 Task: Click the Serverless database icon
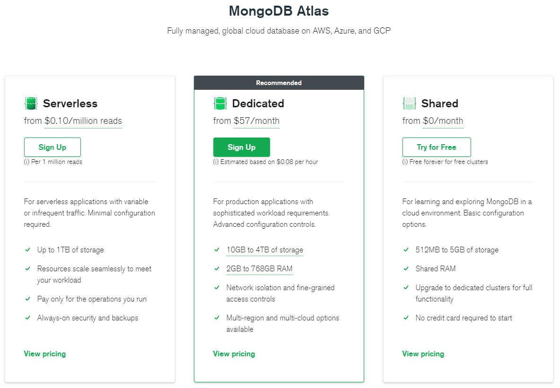pyautogui.click(x=30, y=103)
